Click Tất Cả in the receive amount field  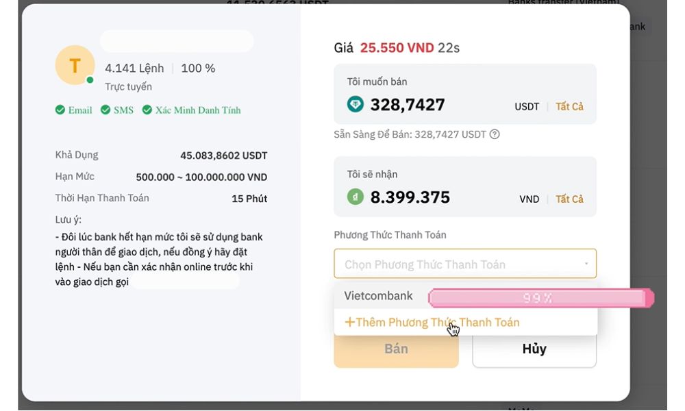pyautogui.click(x=569, y=199)
